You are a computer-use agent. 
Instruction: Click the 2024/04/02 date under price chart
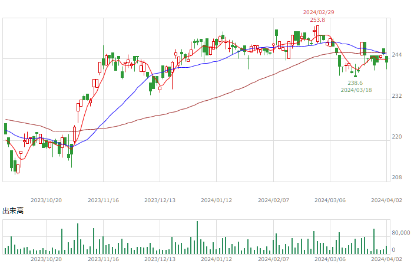coord(386,200)
